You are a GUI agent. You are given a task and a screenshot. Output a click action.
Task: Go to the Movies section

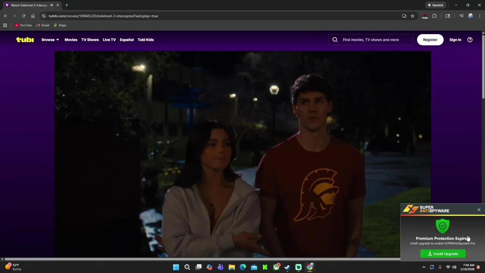tap(71, 39)
